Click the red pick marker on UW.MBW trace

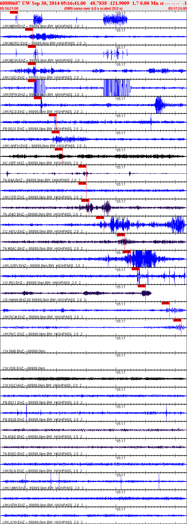click(14, 13)
